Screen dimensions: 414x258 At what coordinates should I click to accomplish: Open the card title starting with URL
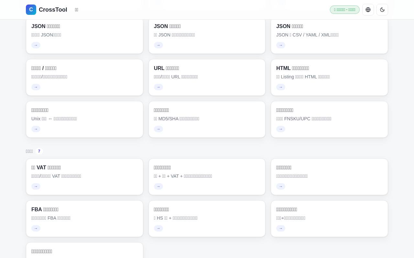[x=167, y=68]
